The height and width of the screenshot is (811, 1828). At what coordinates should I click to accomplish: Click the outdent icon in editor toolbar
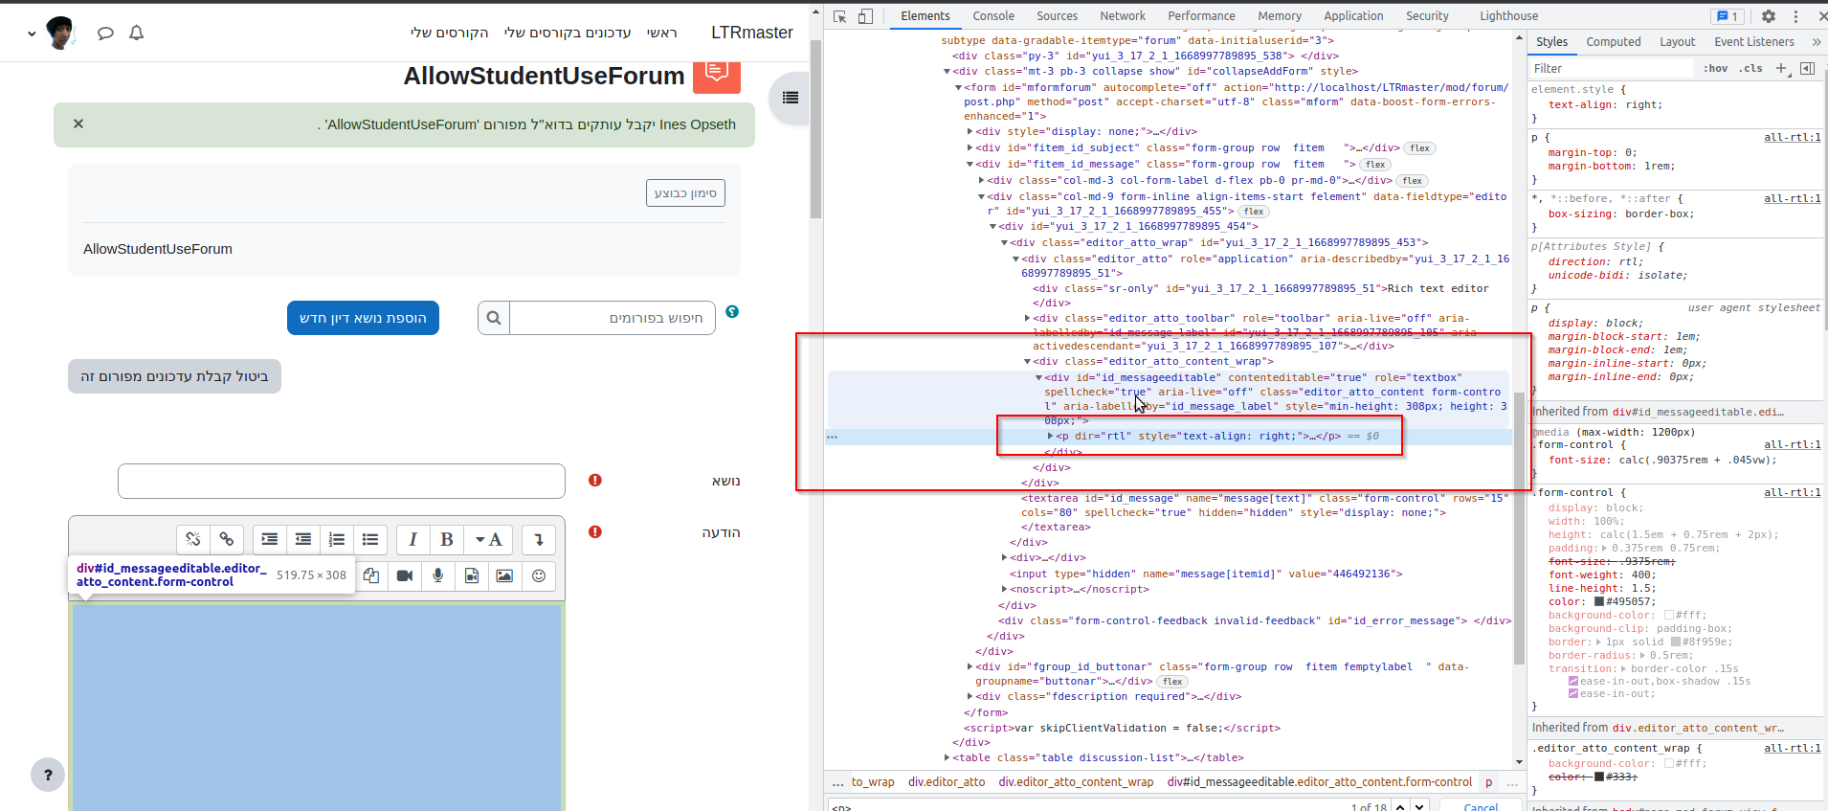(303, 539)
